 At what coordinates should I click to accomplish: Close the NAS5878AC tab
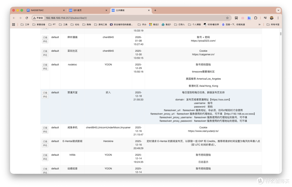click(64, 11)
